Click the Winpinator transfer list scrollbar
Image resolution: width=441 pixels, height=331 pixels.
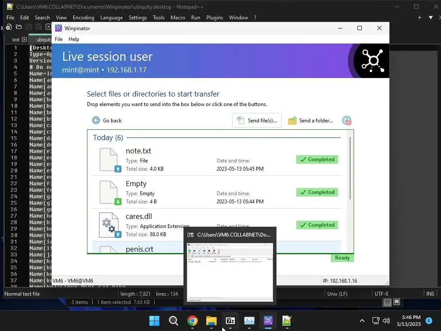point(350,169)
